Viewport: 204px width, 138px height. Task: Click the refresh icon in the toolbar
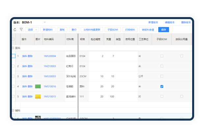click(x=15, y=30)
